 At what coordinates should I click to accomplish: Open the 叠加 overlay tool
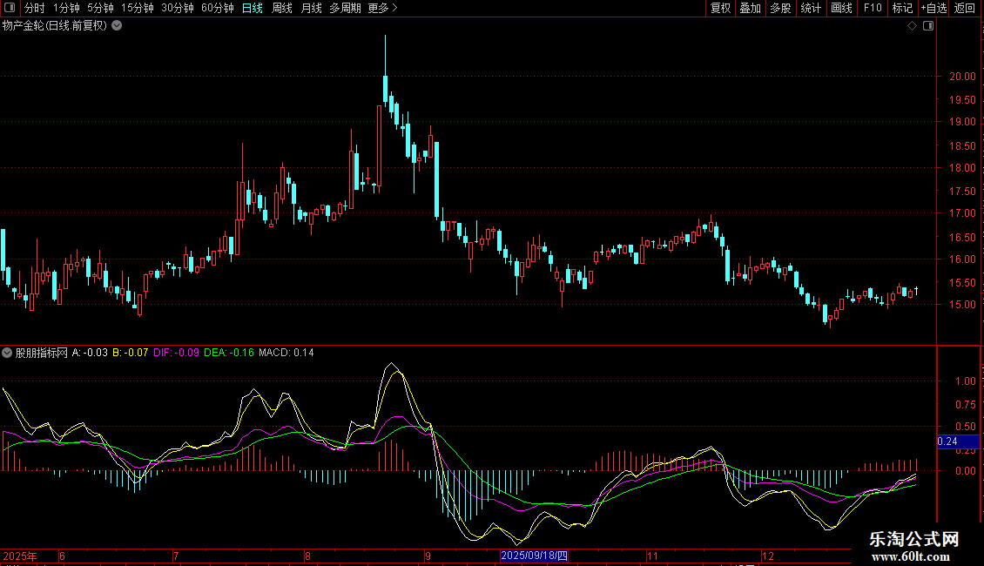[750, 9]
